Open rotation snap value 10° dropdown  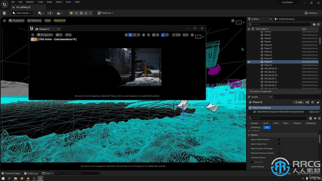pos(167,35)
